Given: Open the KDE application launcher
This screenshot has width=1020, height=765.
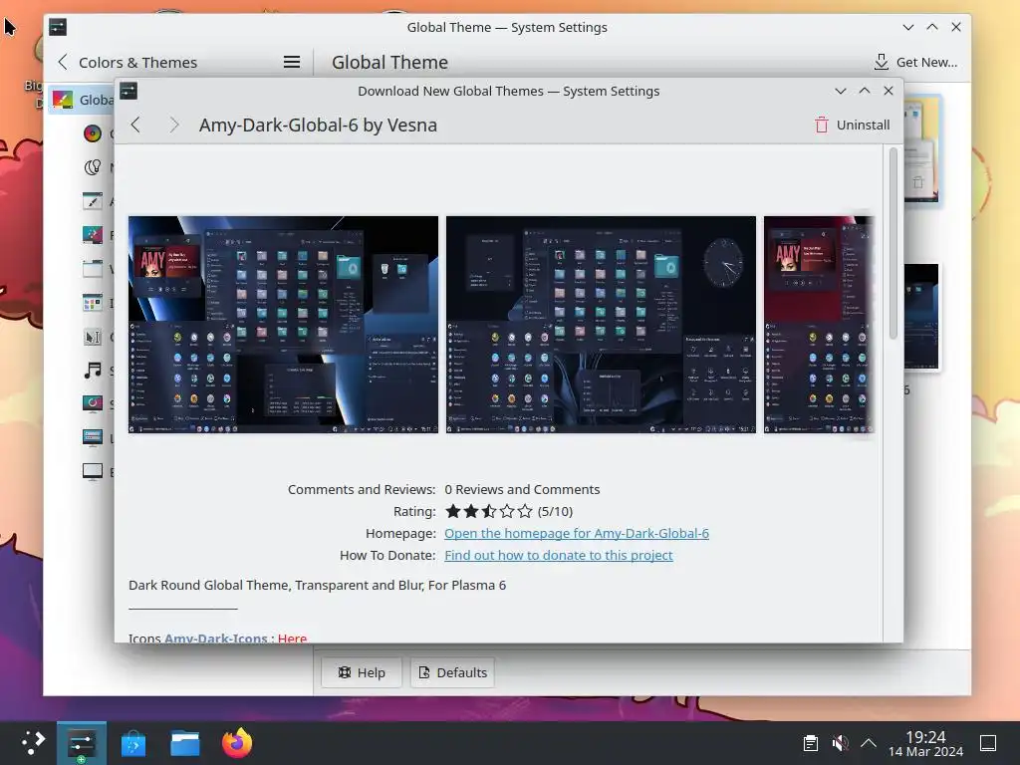Looking at the screenshot, I should pos(32,743).
